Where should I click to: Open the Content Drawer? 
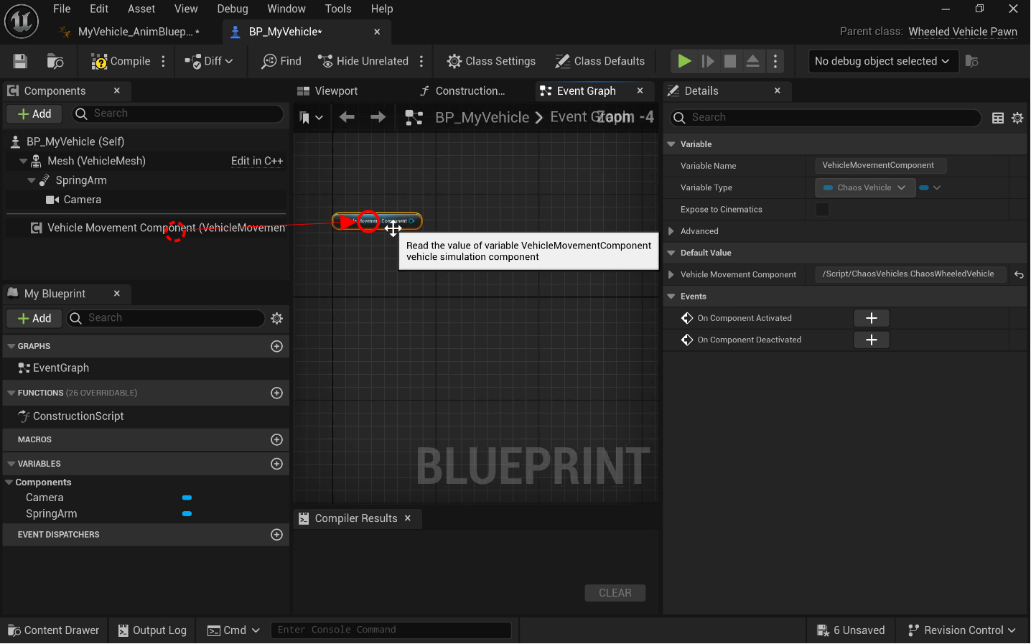[x=54, y=630]
